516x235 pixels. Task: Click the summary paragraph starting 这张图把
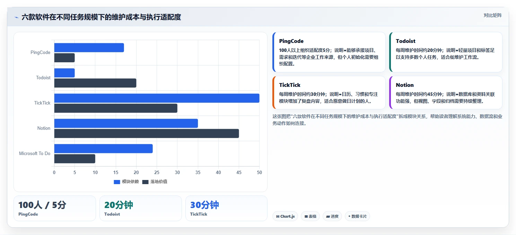387,120
